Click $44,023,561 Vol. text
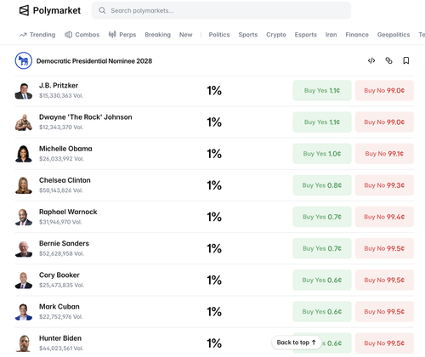Image resolution: width=425 pixels, height=357 pixels. click(61, 348)
